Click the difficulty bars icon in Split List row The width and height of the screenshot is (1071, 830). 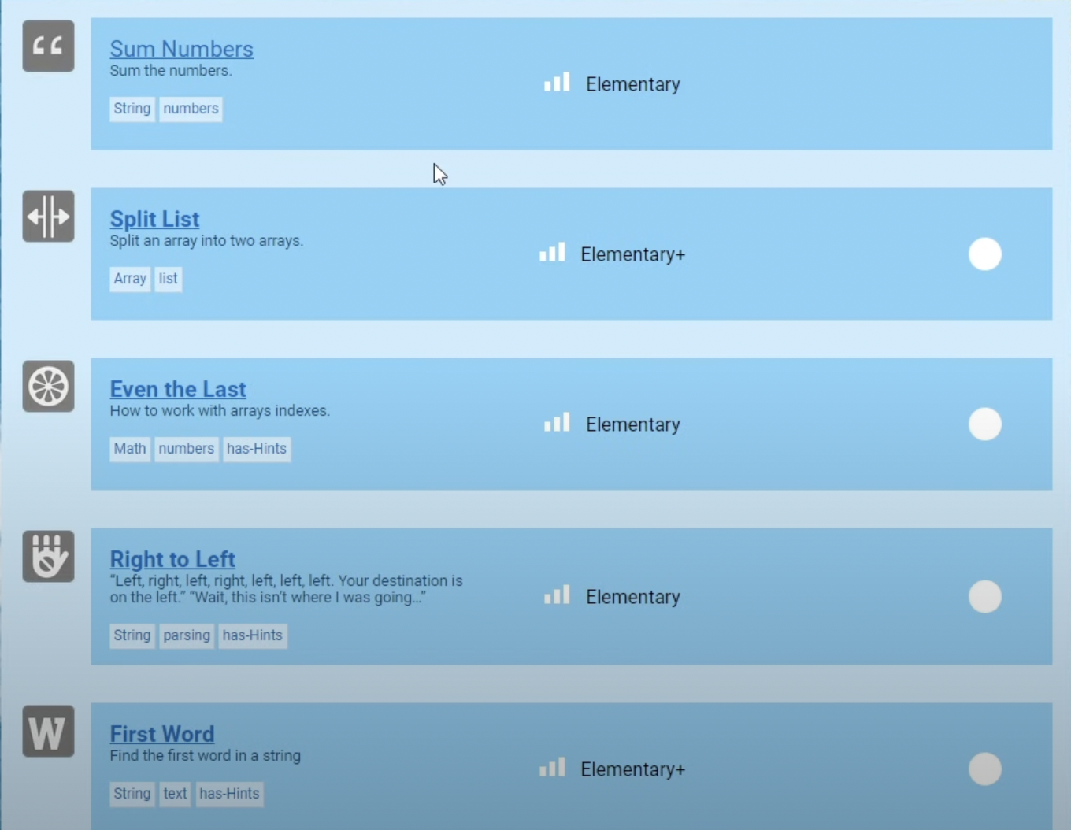pos(552,252)
